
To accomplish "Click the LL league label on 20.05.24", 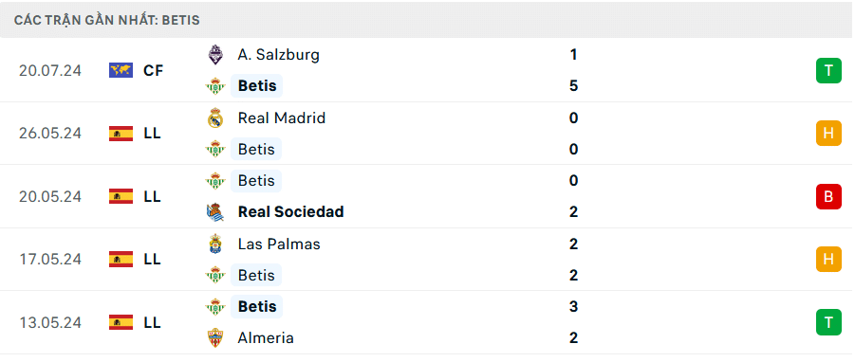I will [x=153, y=196].
